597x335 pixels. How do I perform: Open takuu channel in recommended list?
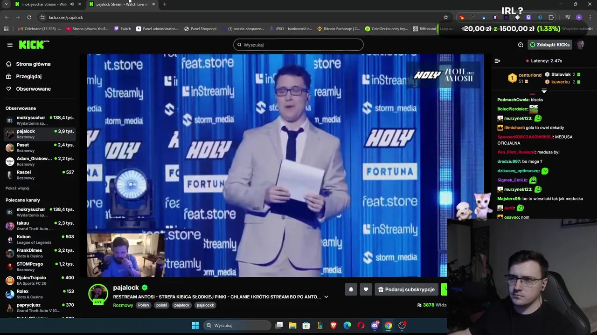[x=40, y=226]
